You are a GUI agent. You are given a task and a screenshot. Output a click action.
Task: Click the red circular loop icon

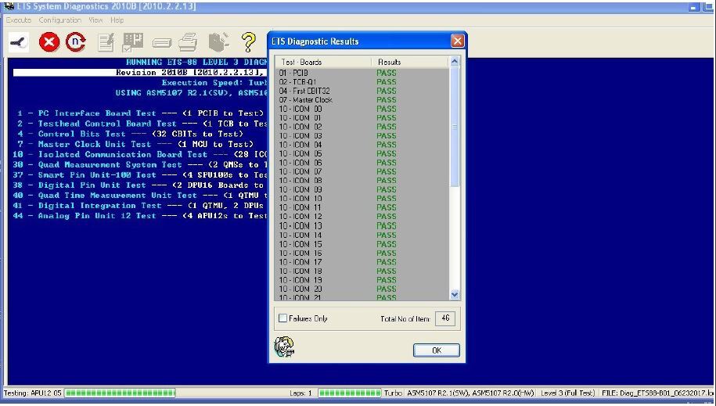point(75,42)
